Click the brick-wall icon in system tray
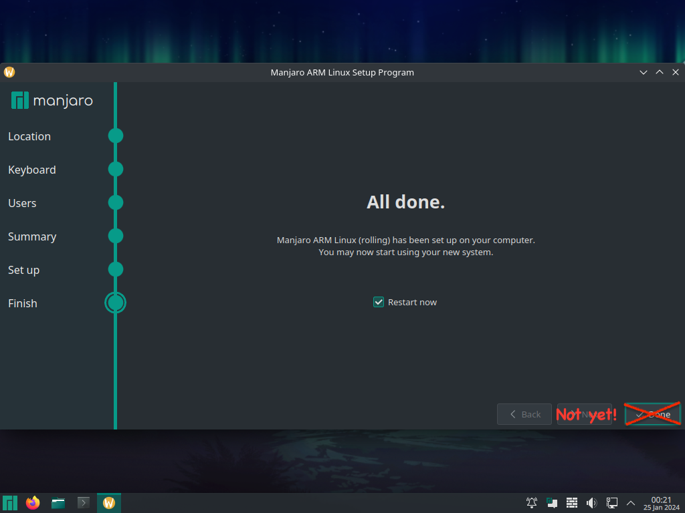This screenshot has width=685, height=513. [572, 503]
